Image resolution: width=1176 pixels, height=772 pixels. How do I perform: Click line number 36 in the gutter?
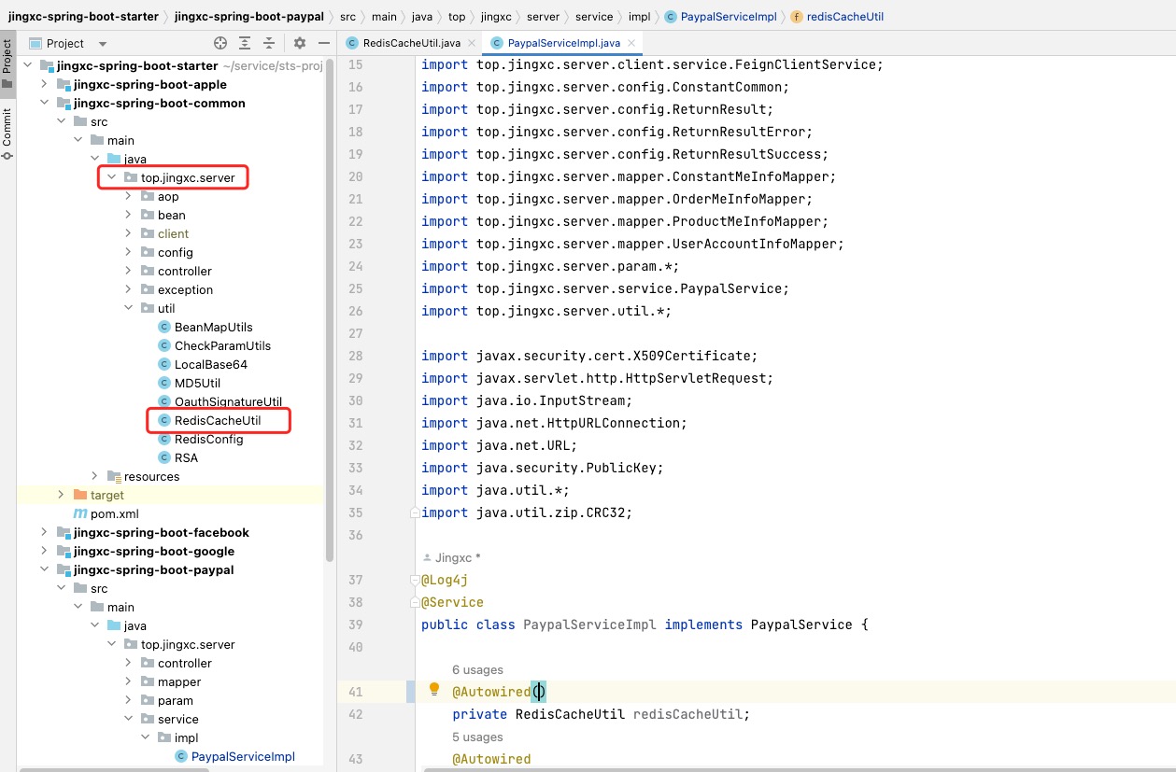tap(354, 535)
